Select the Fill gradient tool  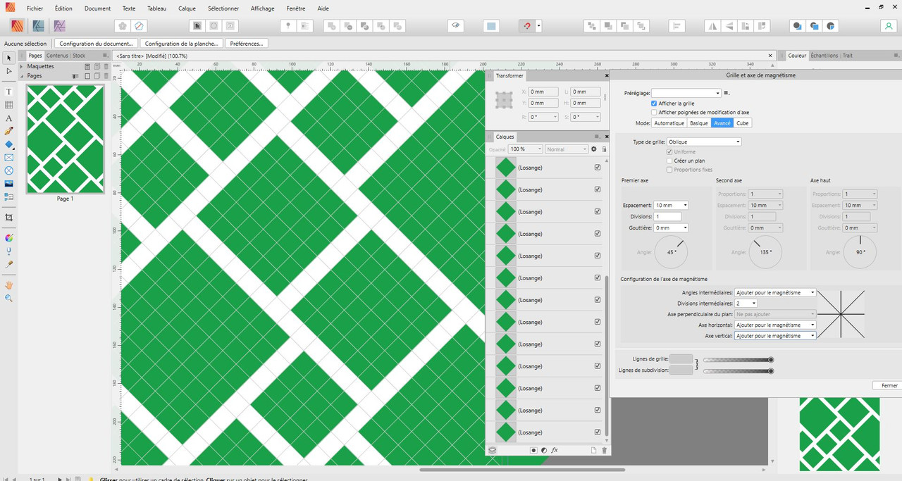click(9, 238)
